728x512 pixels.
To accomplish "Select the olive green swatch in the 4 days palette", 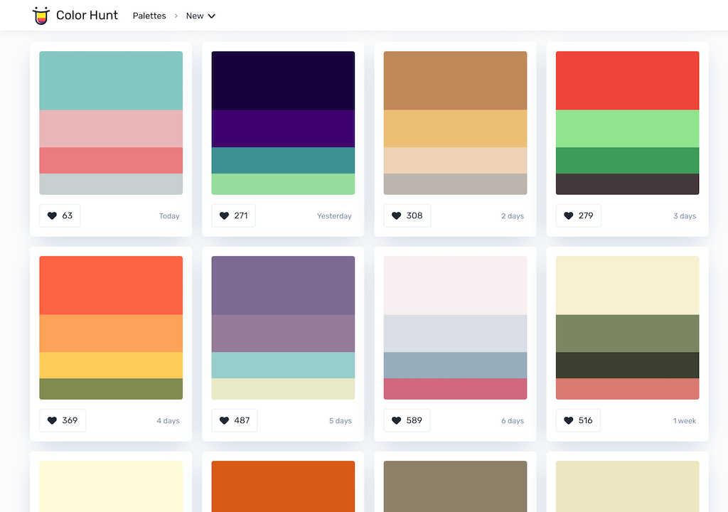I will tap(111, 389).
